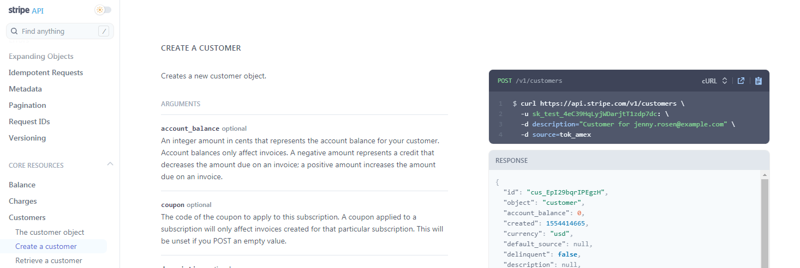
Task: Open the cURL language selector
Action: (714, 81)
